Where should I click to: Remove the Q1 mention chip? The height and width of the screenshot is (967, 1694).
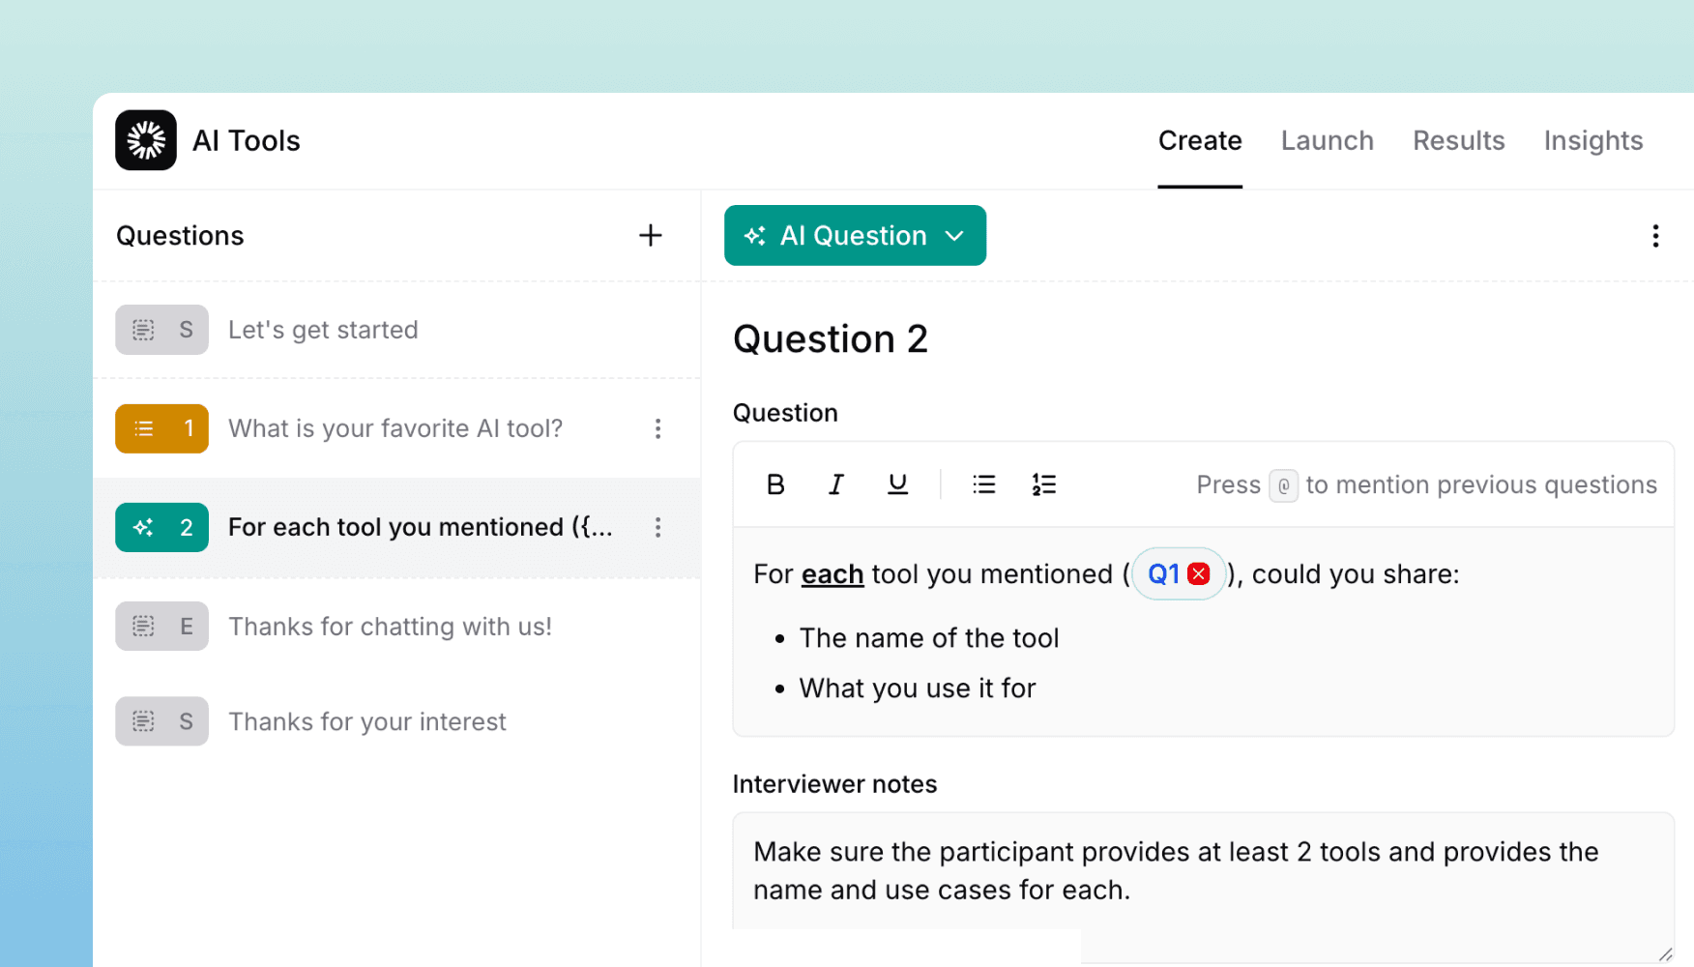[x=1199, y=572]
